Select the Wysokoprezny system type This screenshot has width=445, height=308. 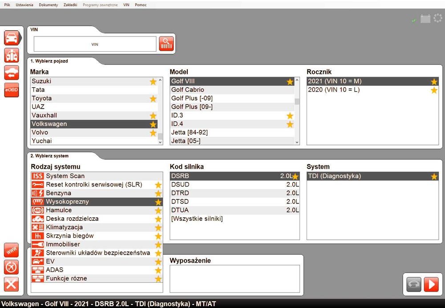[97, 202]
